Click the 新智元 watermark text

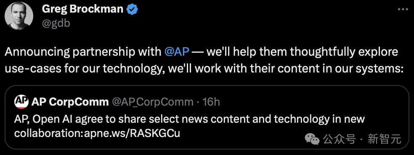[385, 139]
